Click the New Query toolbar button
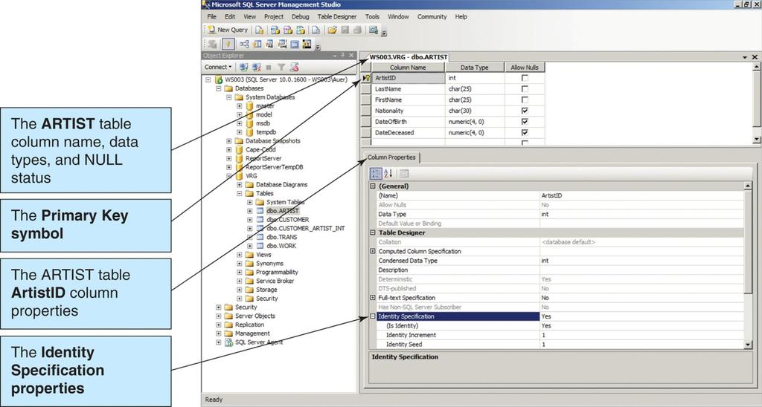 228,30
